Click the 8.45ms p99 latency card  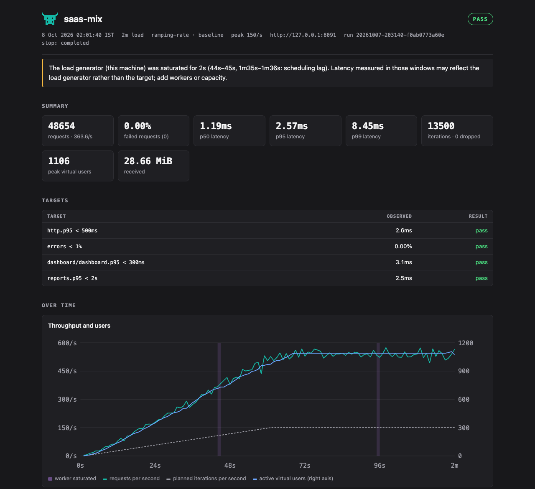[381, 131]
